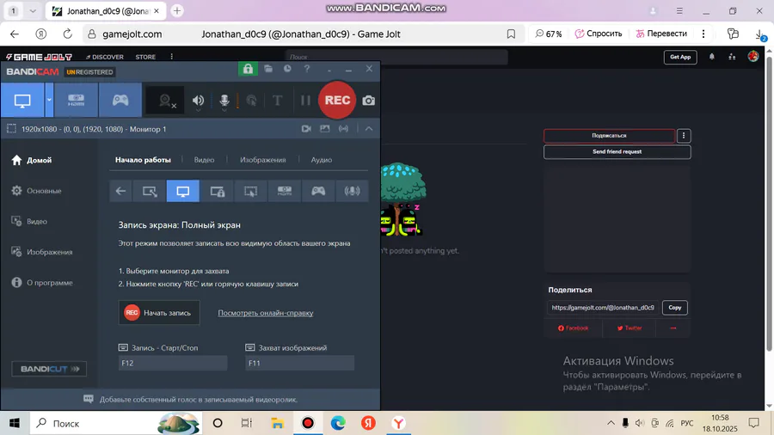Screen dimensions: 774x435
Task: Select rectangle area recording mode icon
Action: pyautogui.click(x=150, y=191)
